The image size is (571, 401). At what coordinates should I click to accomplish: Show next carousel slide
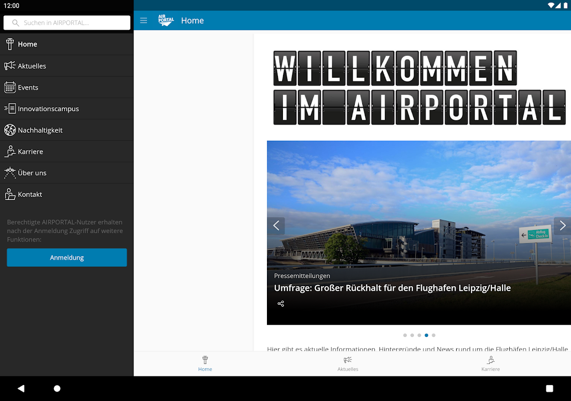tap(562, 226)
